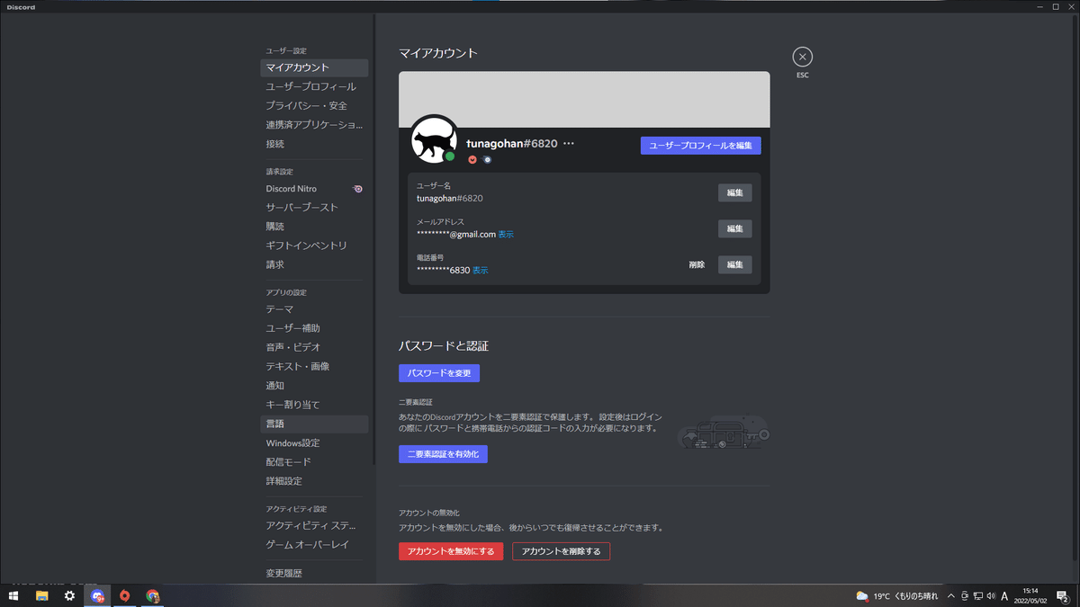Image resolution: width=1080 pixels, height=607 pixels.
Task: Click the settings sidebar scrollbar
Action: pyautogui.click(x=373, y=238)
